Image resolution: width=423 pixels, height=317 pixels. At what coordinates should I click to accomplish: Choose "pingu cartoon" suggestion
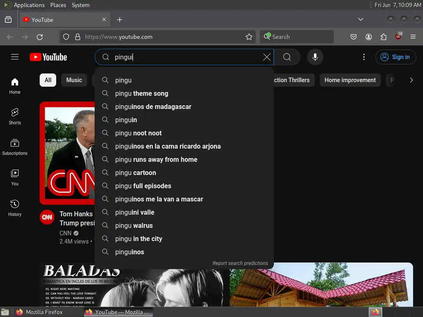coord(184,173)
